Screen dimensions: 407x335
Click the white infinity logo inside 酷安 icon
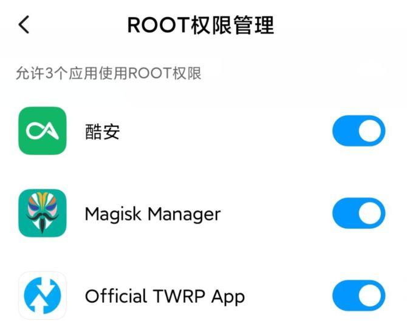click(43, 131)
